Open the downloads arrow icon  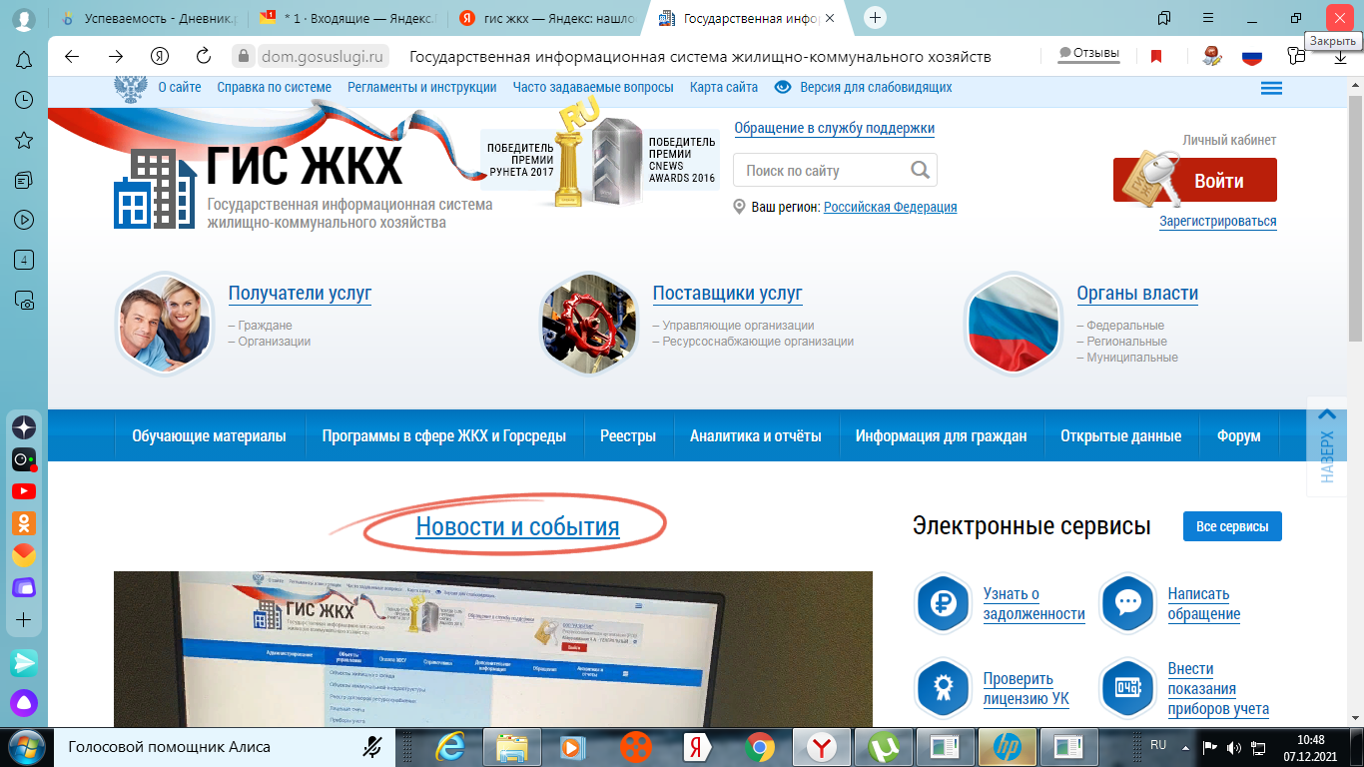coord(1341,58)
